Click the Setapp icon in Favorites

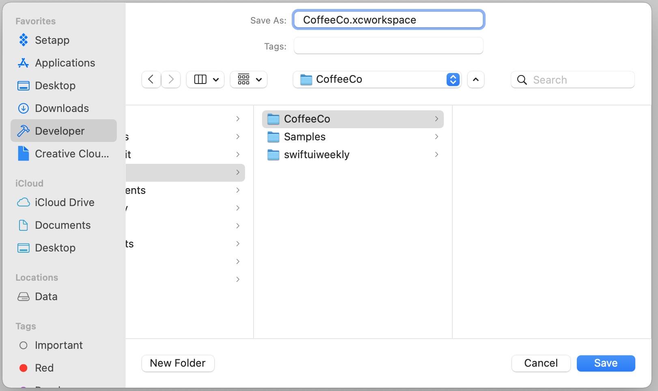[x=24, y=40]
